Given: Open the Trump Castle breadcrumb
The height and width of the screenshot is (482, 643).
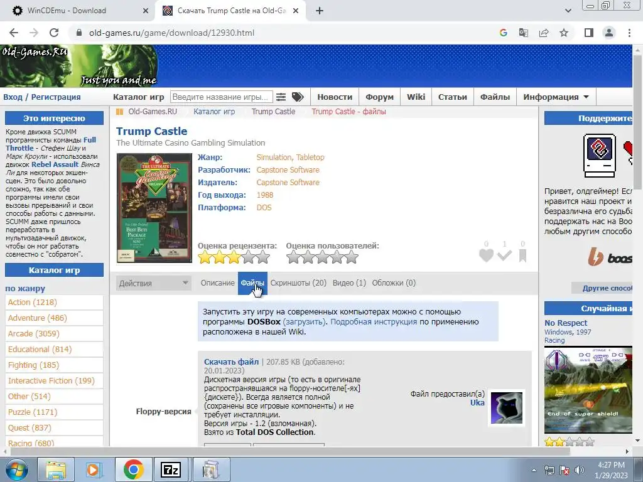Looking at the screenshot, I should (x=273, y=112).
